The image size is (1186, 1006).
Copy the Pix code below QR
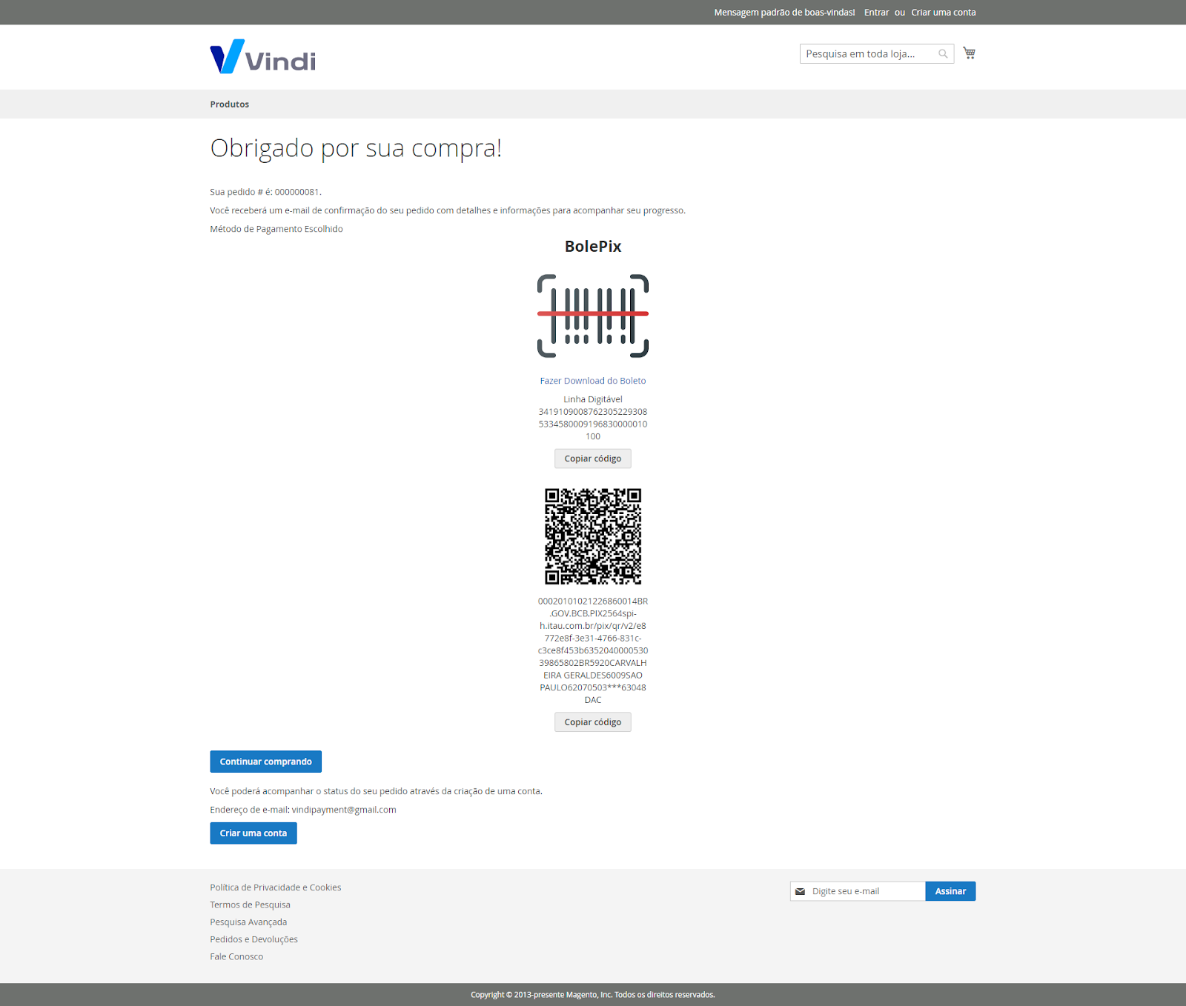pyautogui.click(x=593, y=722)
